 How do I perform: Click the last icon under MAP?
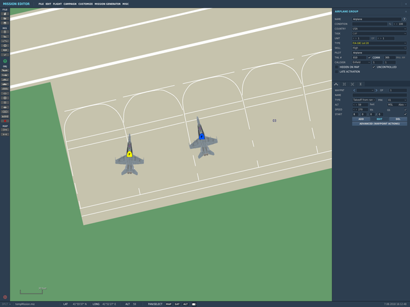tap(5, 134)
